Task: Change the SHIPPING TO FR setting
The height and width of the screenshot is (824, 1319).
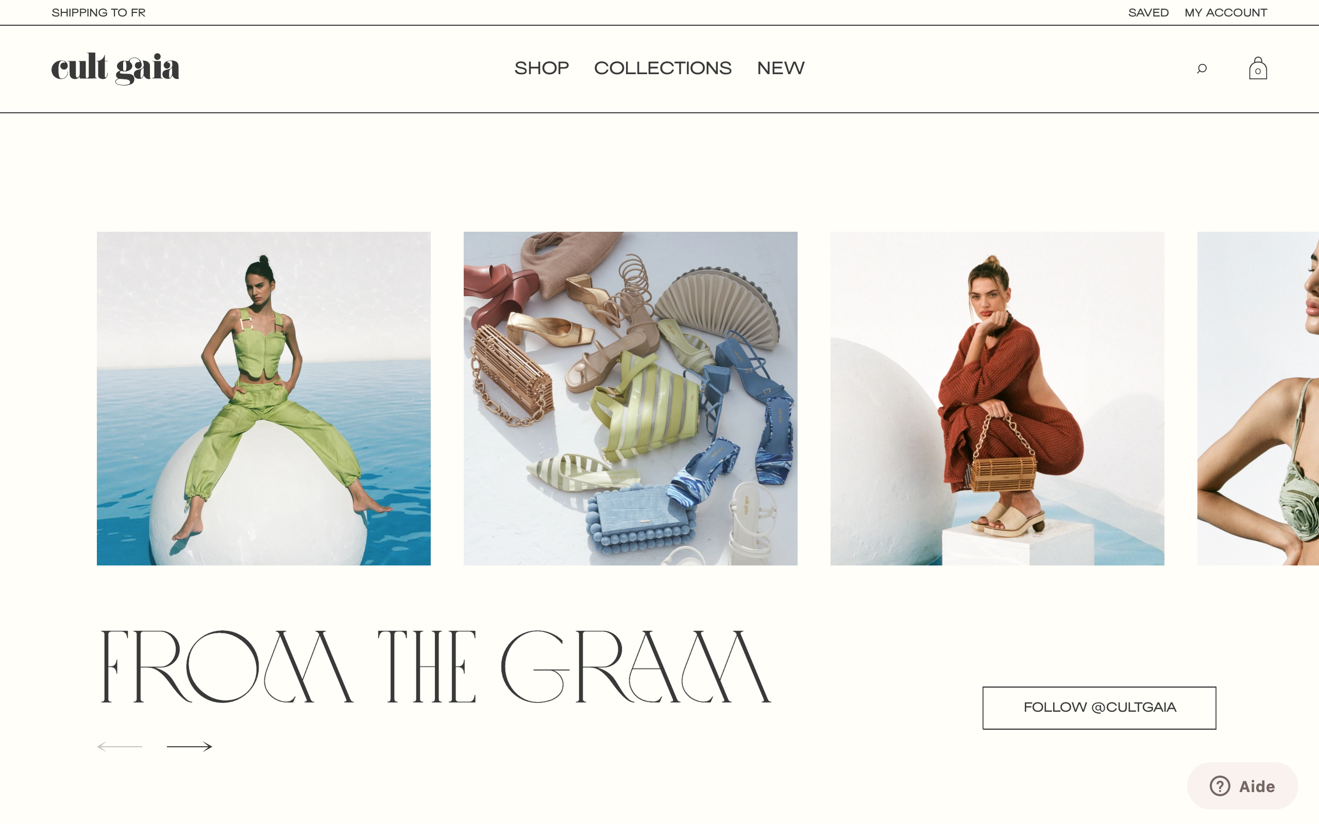Action: [x=98, y=12]
